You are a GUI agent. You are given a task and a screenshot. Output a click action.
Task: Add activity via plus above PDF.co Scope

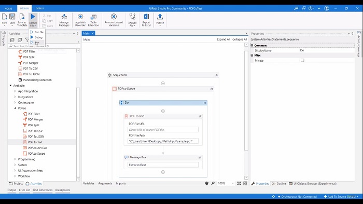[x=163, y=83]
